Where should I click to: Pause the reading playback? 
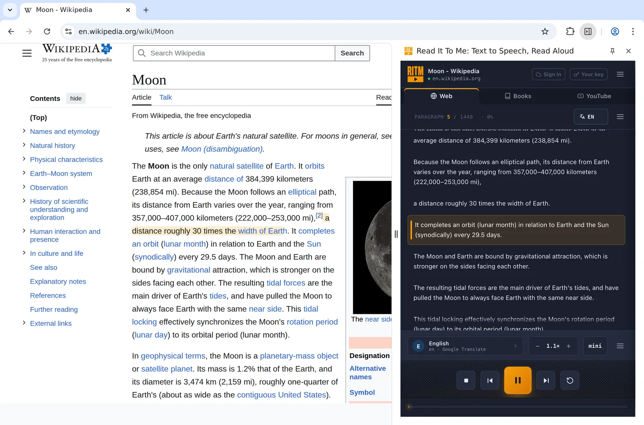(x=518, y=380)
